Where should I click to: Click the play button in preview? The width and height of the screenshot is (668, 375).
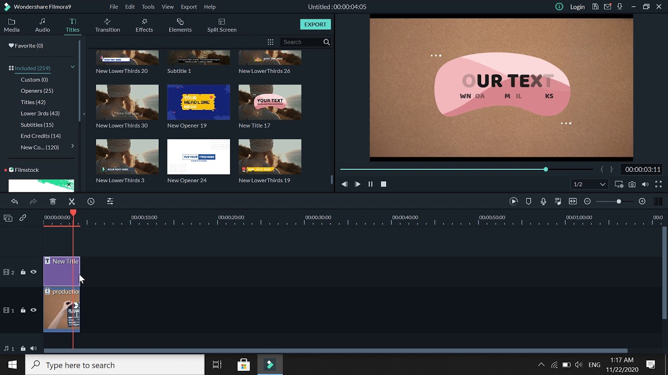coord(357,184)
